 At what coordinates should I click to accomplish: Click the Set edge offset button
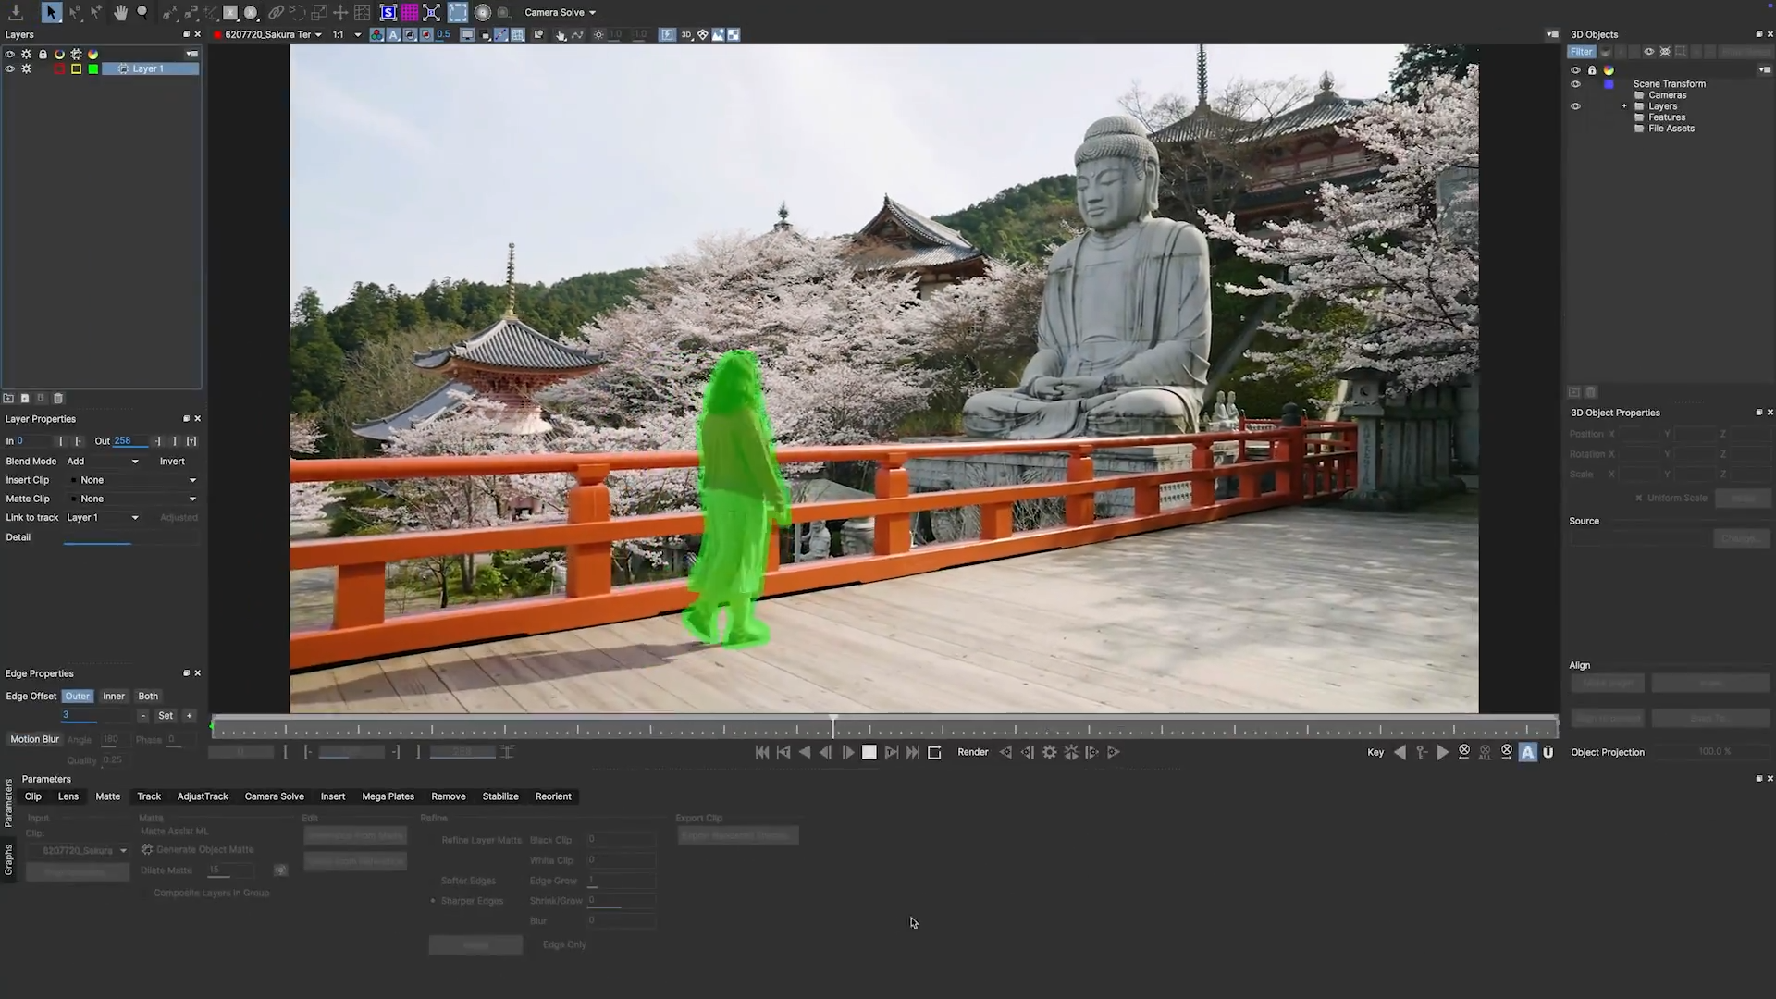tap(166, 715)
